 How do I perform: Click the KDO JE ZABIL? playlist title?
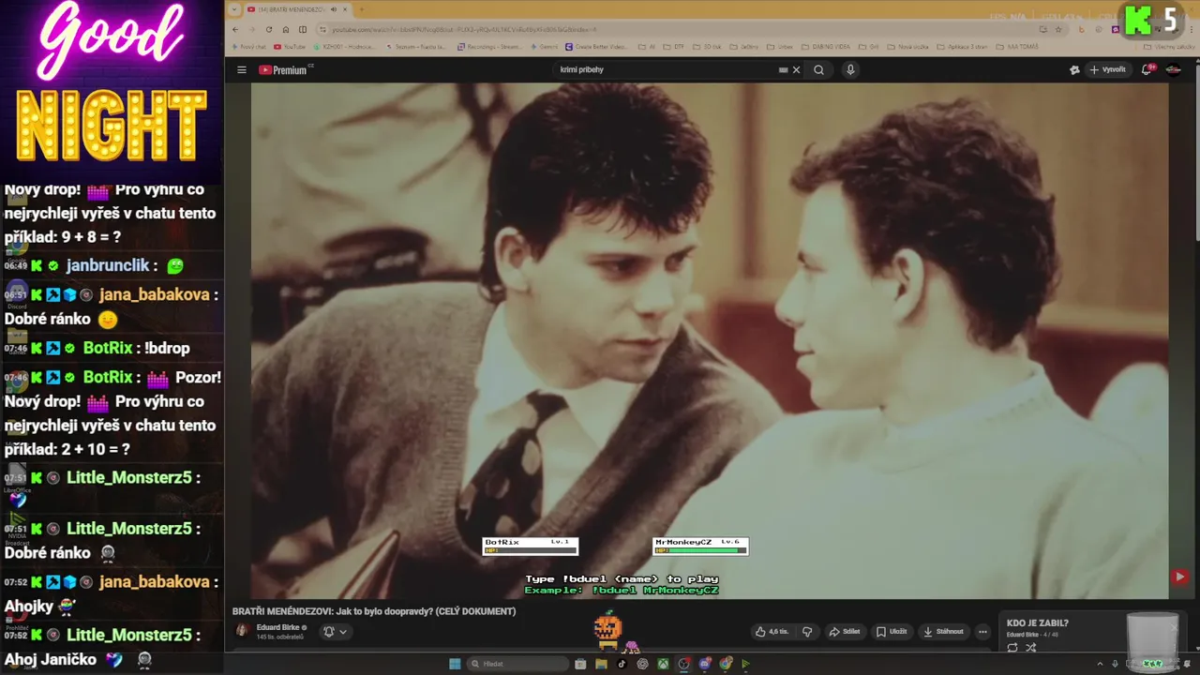point(1037,622)
